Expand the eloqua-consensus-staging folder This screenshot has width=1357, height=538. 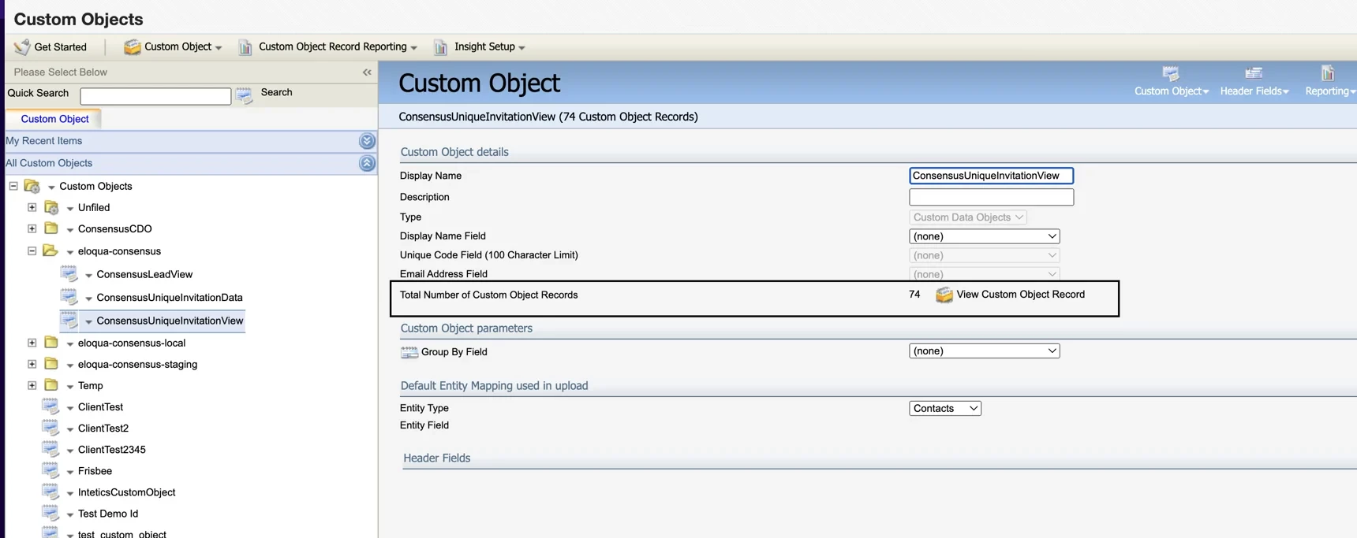pos(32,365)
